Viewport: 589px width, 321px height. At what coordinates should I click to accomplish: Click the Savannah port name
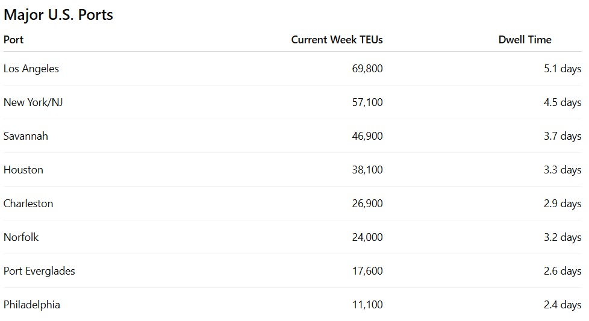25,136
